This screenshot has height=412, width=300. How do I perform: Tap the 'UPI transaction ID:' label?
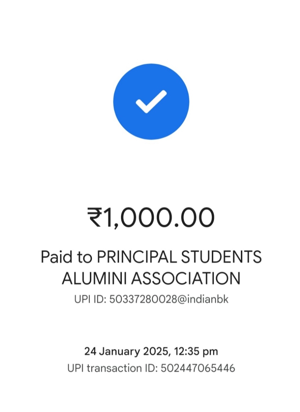(113, 368)
